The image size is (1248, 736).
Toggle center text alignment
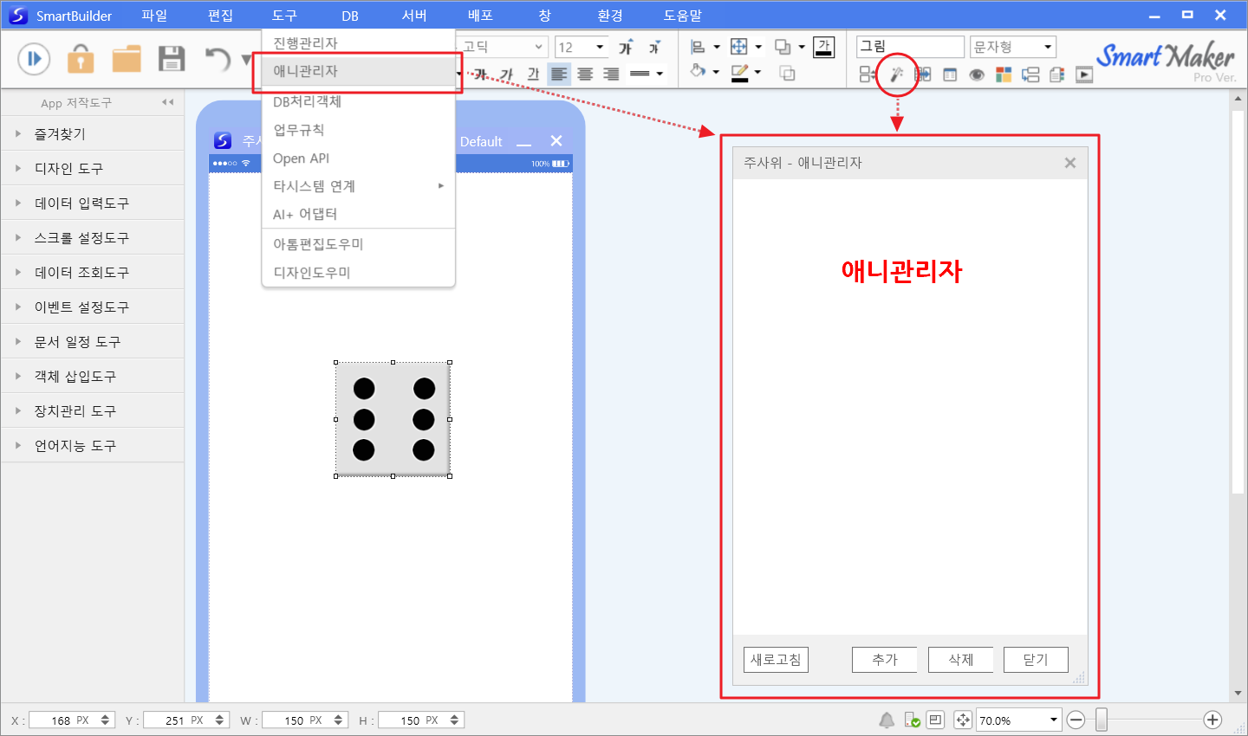pos(585,74)
